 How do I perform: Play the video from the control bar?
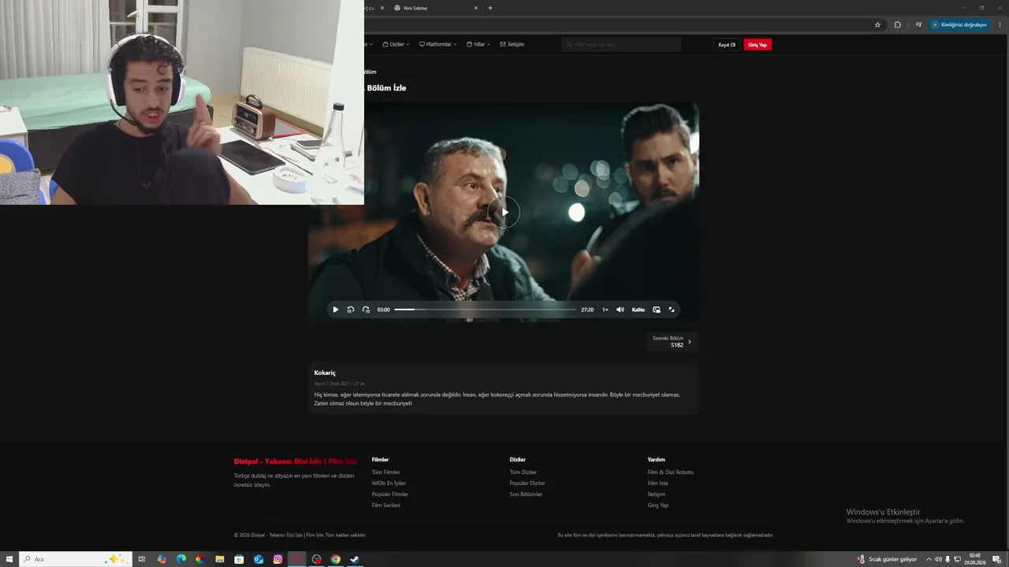point(335,309)
